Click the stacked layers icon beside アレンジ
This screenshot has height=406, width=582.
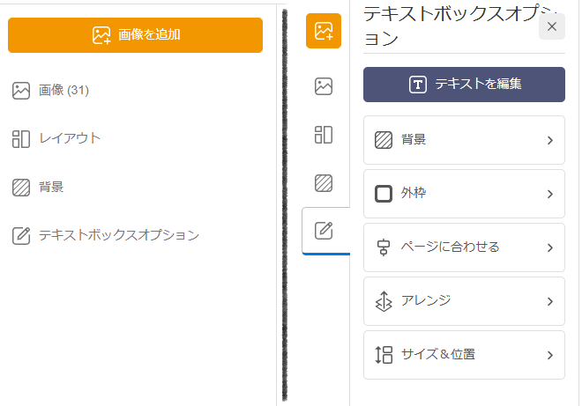click(x=384, y=301)
